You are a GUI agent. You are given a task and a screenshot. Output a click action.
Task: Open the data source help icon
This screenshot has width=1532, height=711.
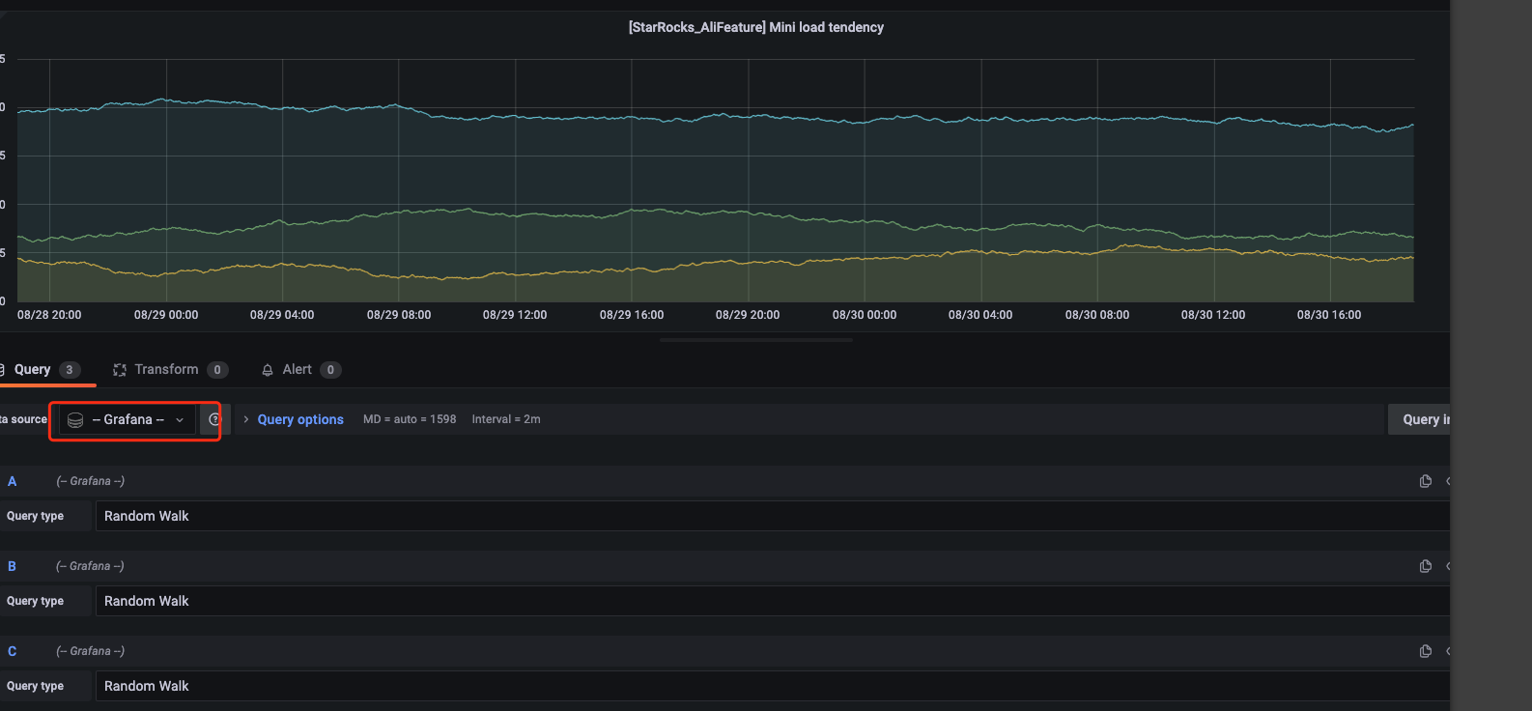pos(214,419)
